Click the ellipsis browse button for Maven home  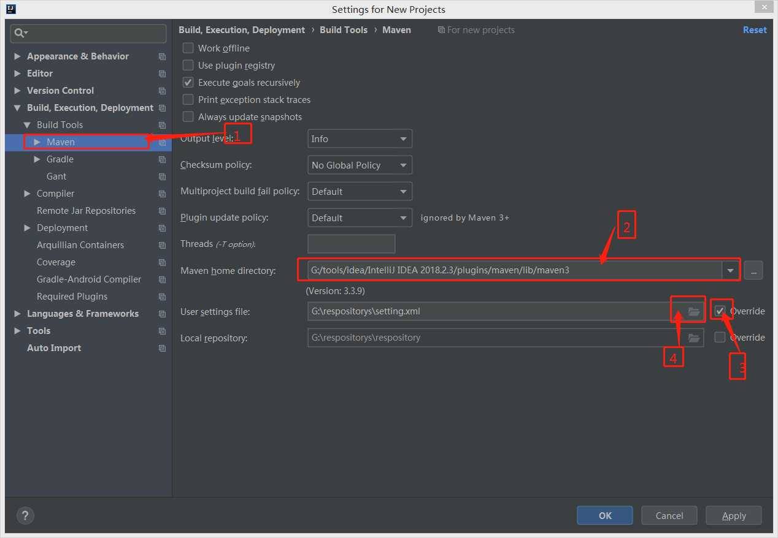pos(753,270)
